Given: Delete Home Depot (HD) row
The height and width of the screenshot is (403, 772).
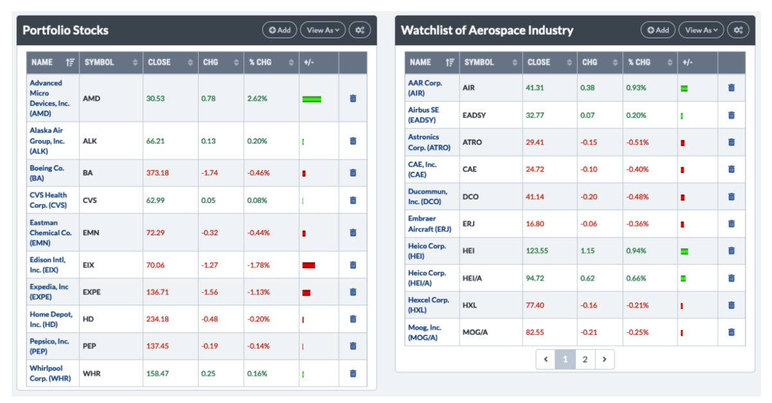Looking at the screenshot, I should pyautogui.click(x=353, y=319).
